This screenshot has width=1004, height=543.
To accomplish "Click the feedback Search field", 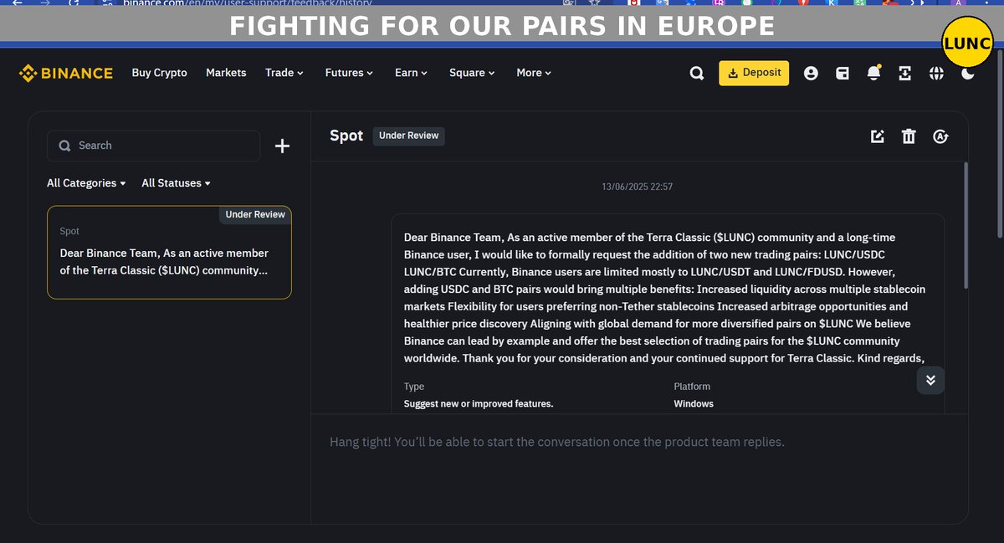I will (154, 146).
